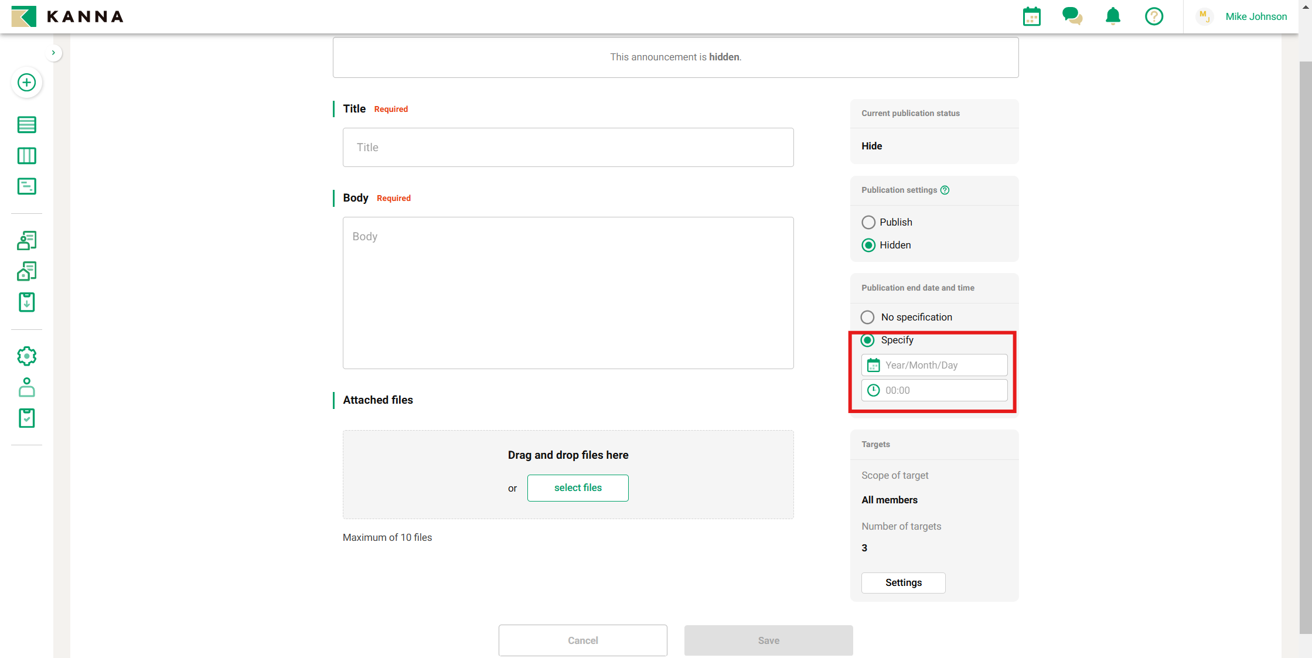1312x658 pixels.
Task: Click the help question mark icon
Action: 1154,16
